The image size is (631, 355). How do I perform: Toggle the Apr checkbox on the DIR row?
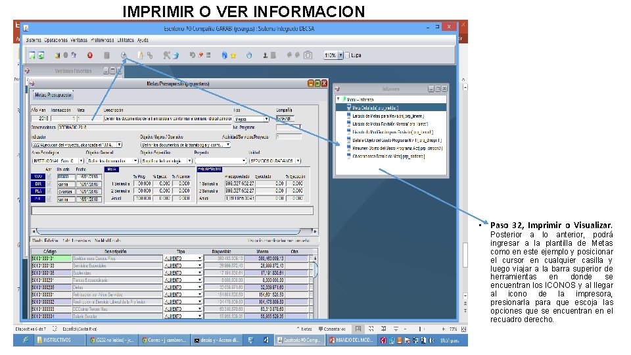coord(49,184)
